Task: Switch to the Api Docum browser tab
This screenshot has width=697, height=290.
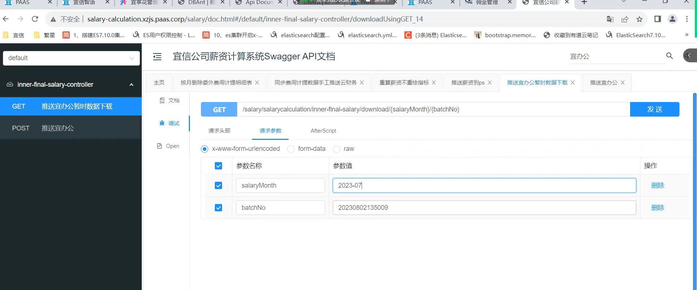Action: coord(259,2)
